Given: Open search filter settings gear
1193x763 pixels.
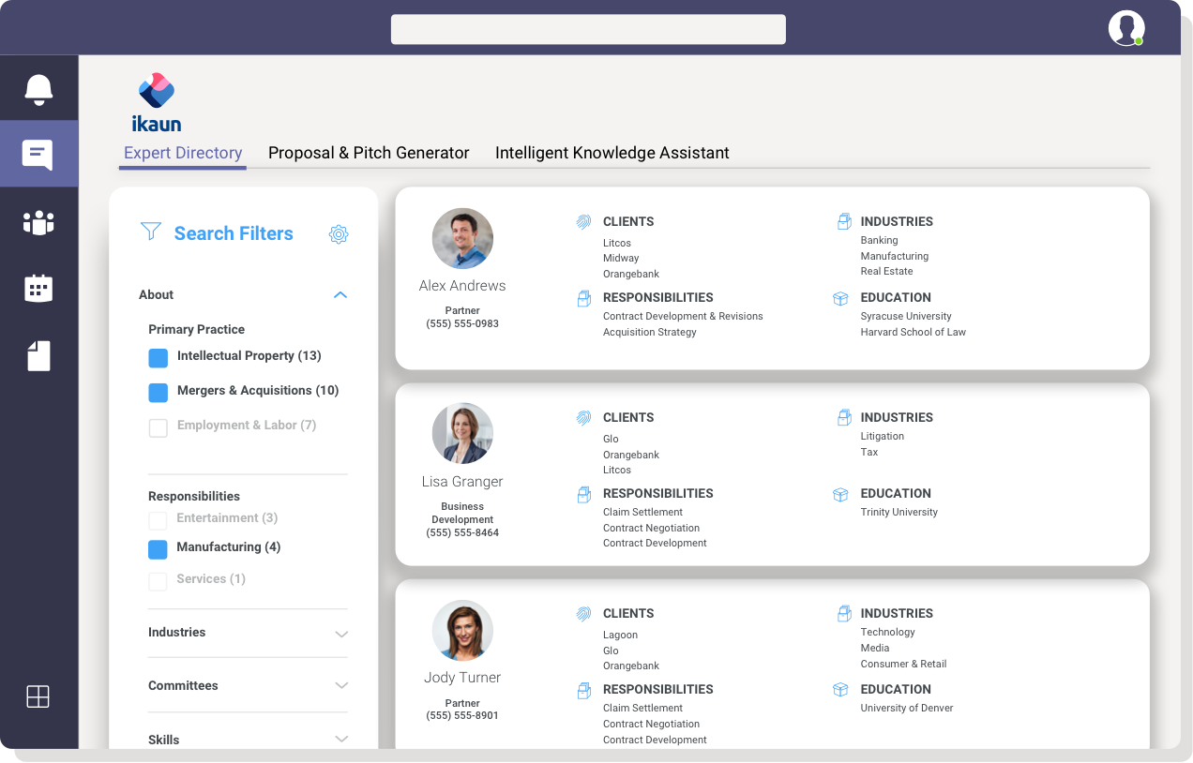Looking at the screenshot, I should 339,234.
